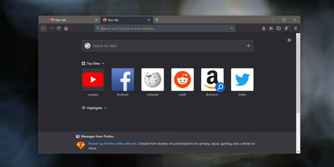The image size is (334, 167).
Task: Maximize the Firefox window
Action: [x=284, y=20]
